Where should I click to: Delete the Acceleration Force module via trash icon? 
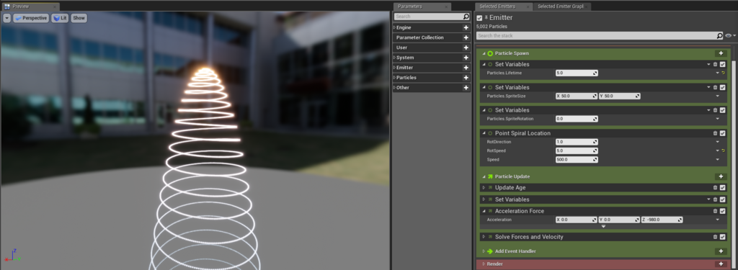pyautogui.click(x=716, y=211)
